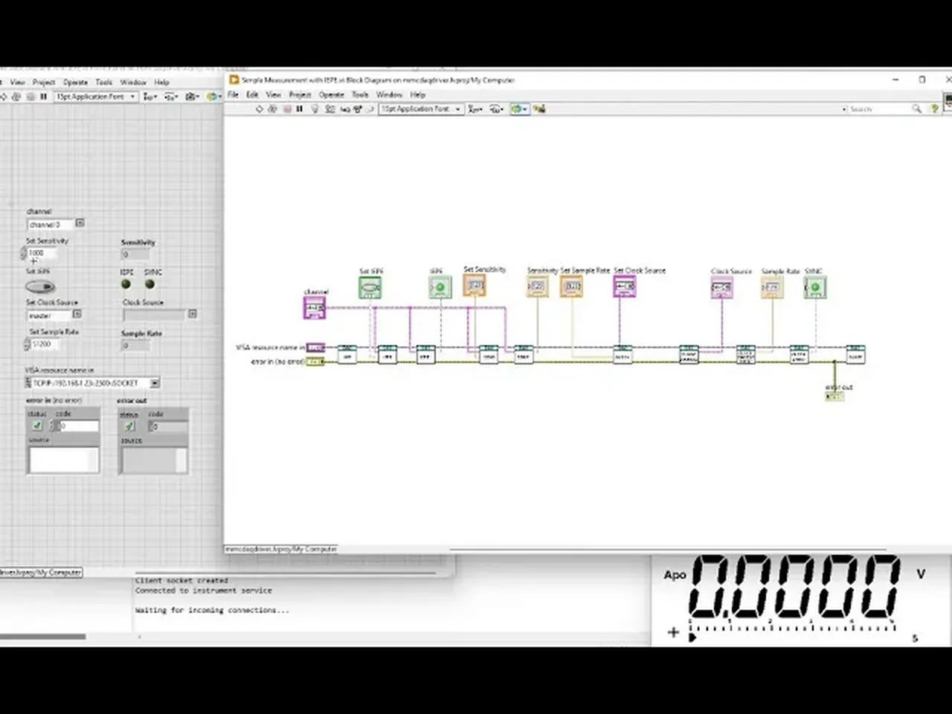Select the channel control terminal on diagram

coord(315,307)
